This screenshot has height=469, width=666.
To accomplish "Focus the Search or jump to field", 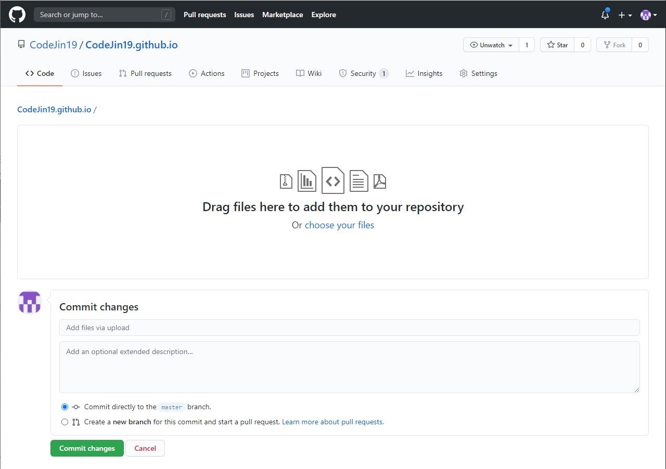I will [105, 15].
